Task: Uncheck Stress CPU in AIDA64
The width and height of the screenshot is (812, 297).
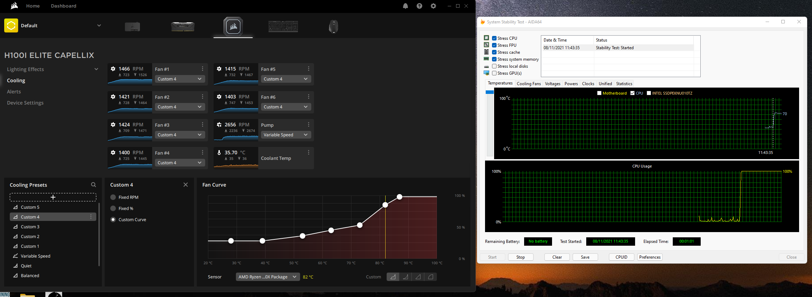Action: pos(494,38)
